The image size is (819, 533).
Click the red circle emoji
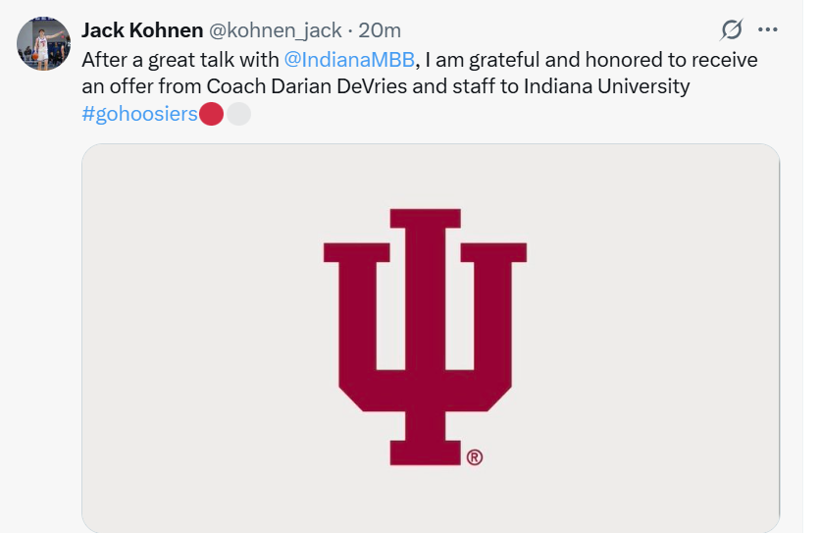coord(212,114)
